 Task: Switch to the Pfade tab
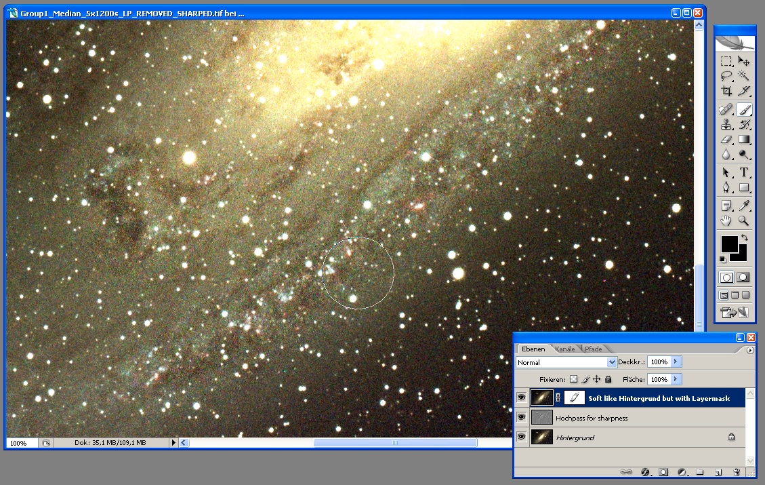(594, 349)
